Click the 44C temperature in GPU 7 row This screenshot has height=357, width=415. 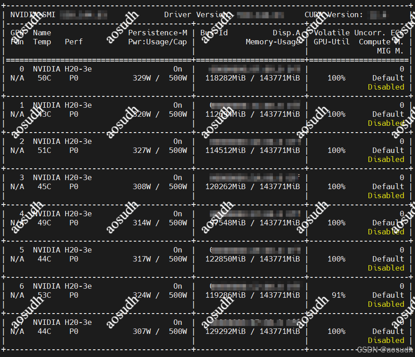tap(44, 332)
